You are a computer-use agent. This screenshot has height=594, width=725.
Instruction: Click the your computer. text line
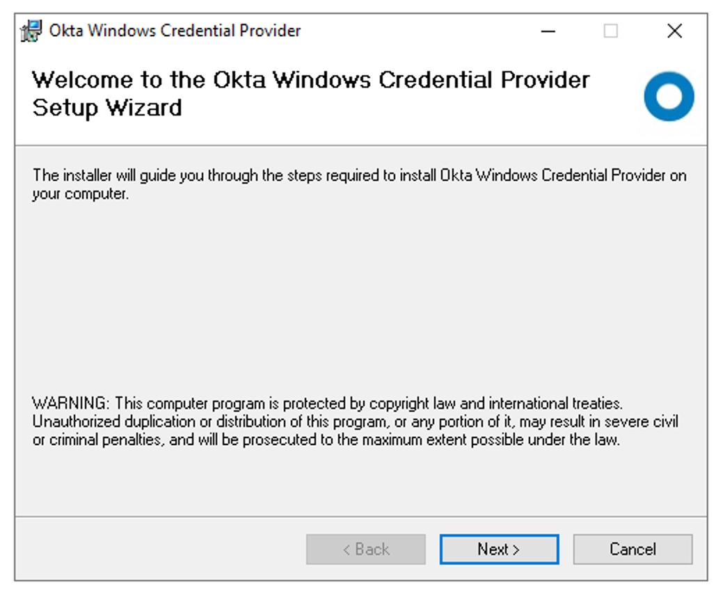point(81,194)
